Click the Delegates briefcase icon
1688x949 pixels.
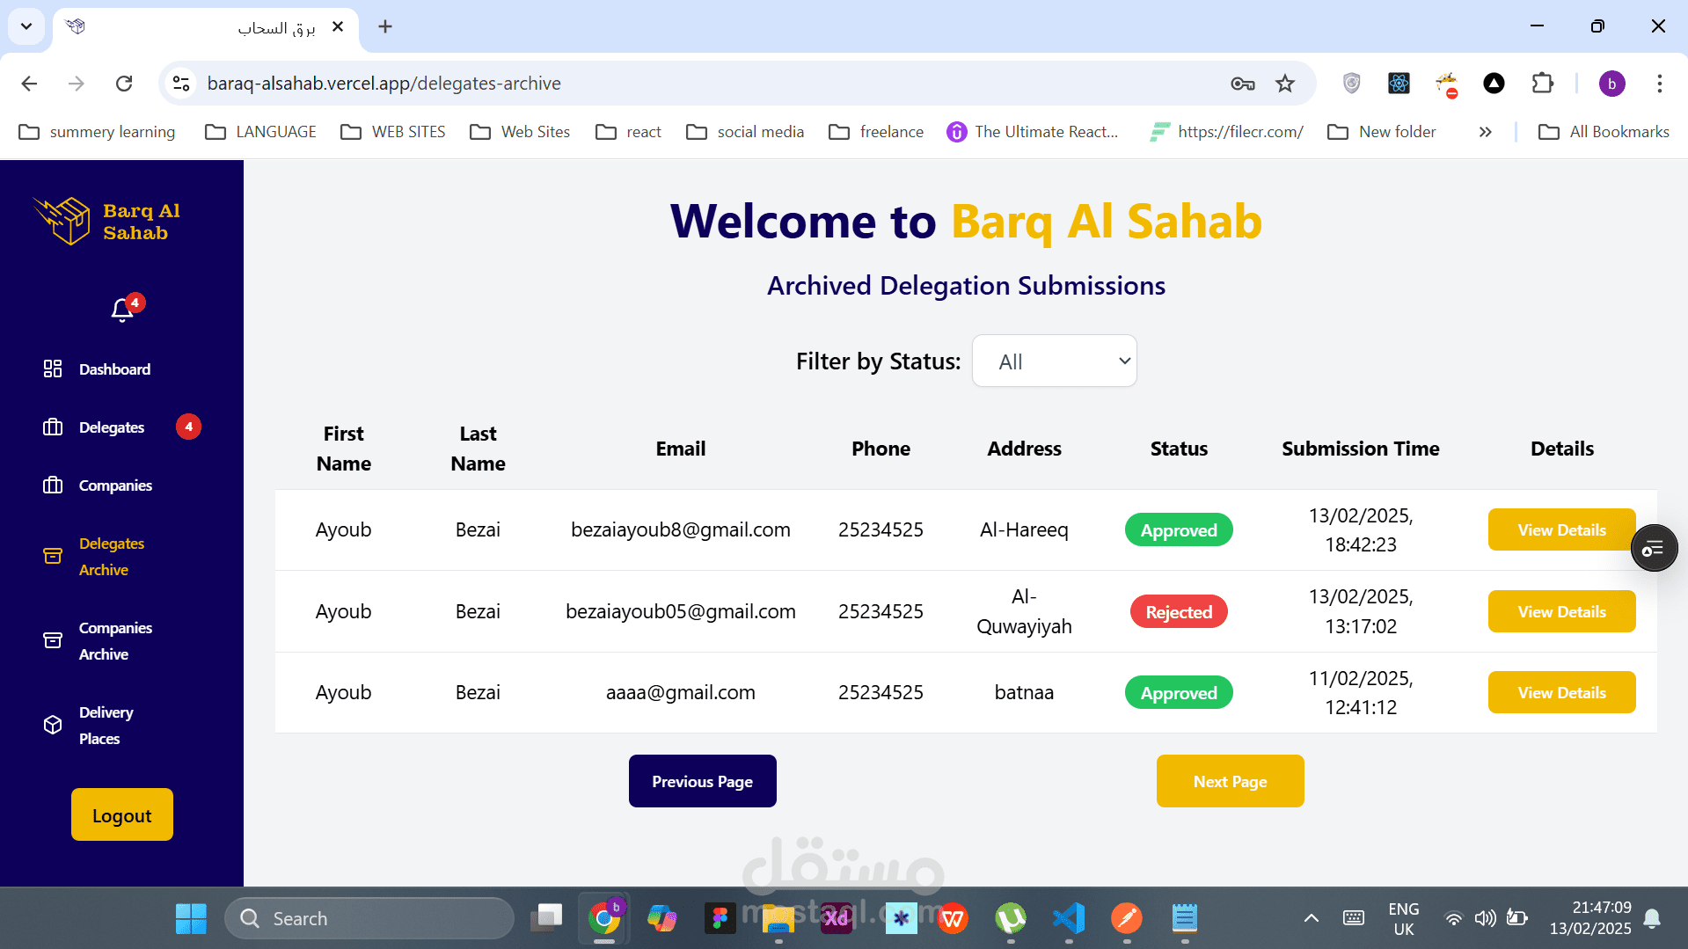53,427
